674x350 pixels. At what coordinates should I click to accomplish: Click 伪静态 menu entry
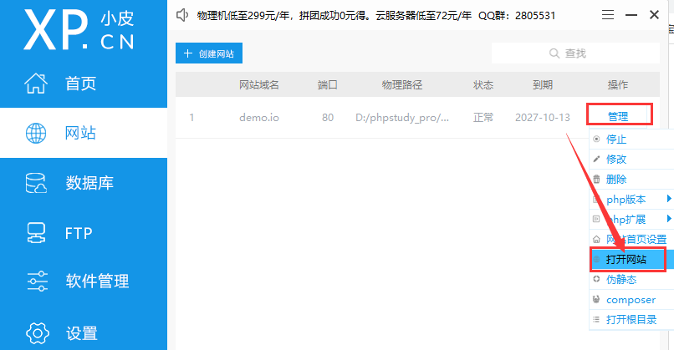620,280
